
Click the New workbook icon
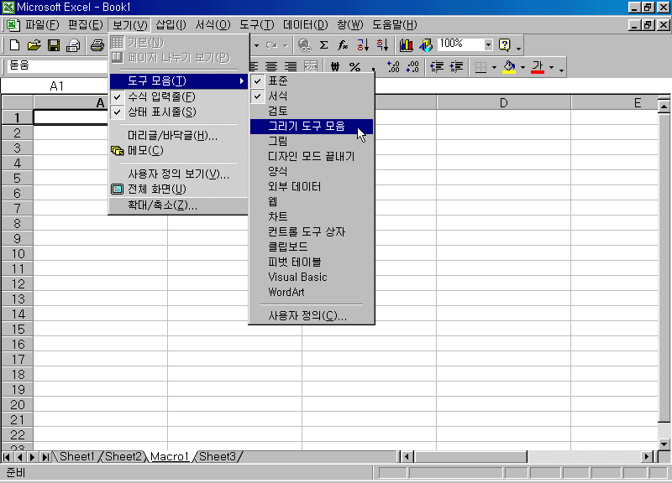[14, 45]
